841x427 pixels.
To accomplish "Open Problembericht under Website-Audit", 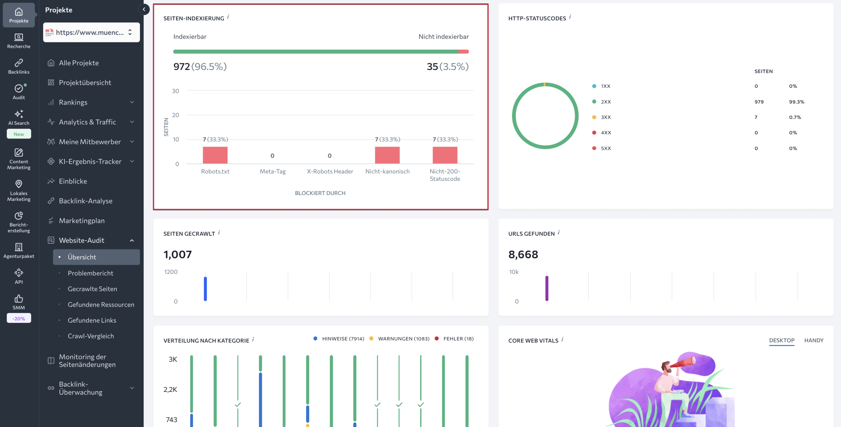I will click(x=90, y=273).
